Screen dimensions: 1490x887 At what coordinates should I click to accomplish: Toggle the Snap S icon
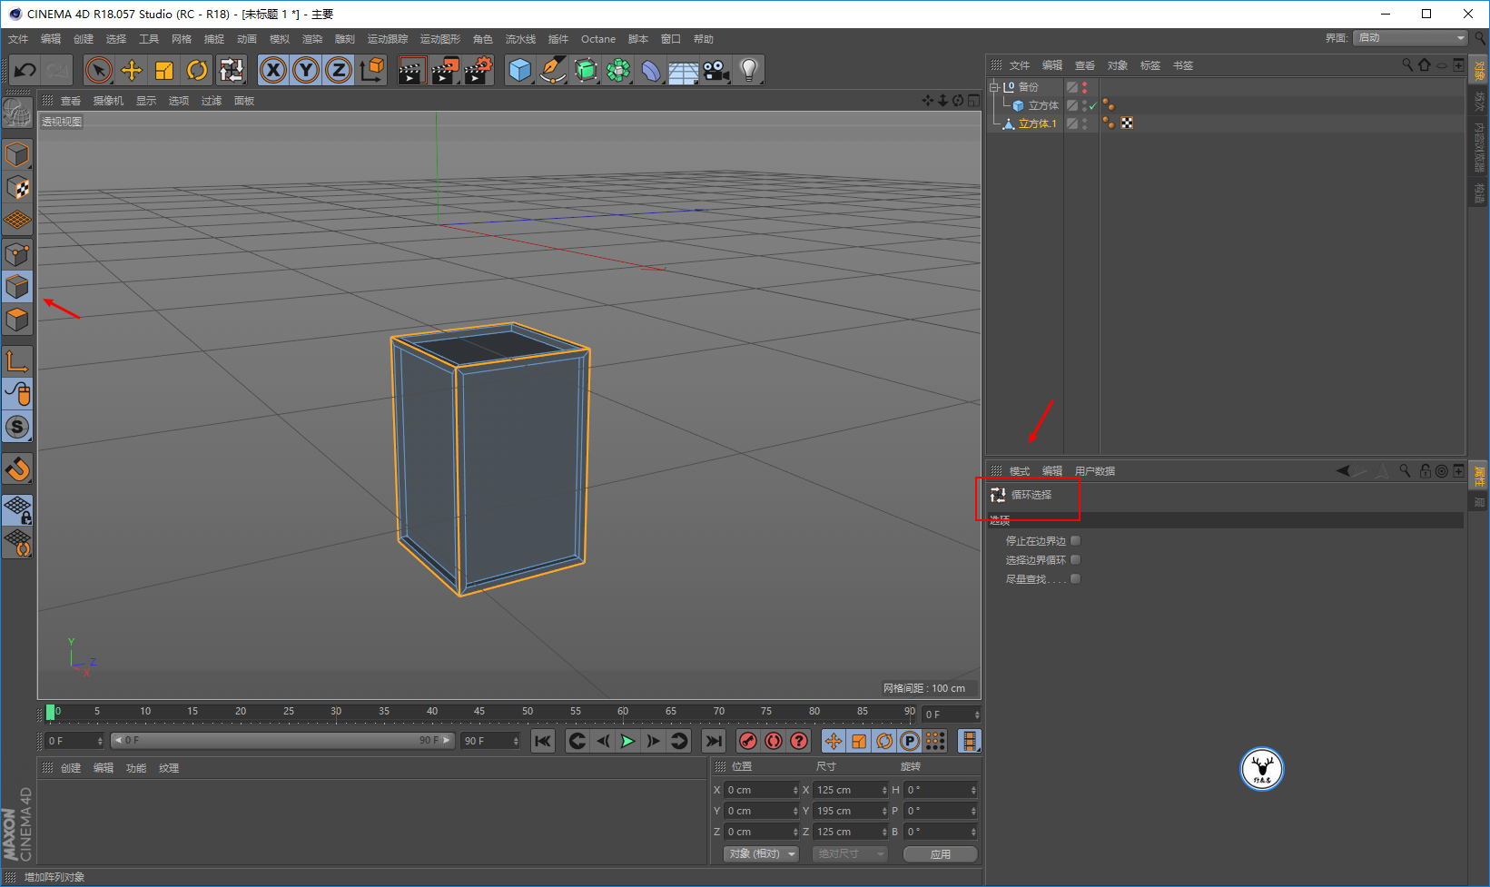17,427
